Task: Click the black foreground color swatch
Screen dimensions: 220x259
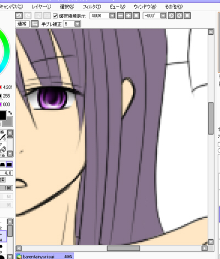Action: point(3,115)
